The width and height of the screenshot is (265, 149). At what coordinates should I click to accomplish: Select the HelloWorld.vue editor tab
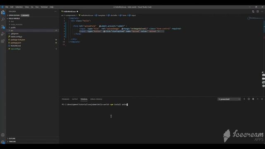tap(70, 12)
